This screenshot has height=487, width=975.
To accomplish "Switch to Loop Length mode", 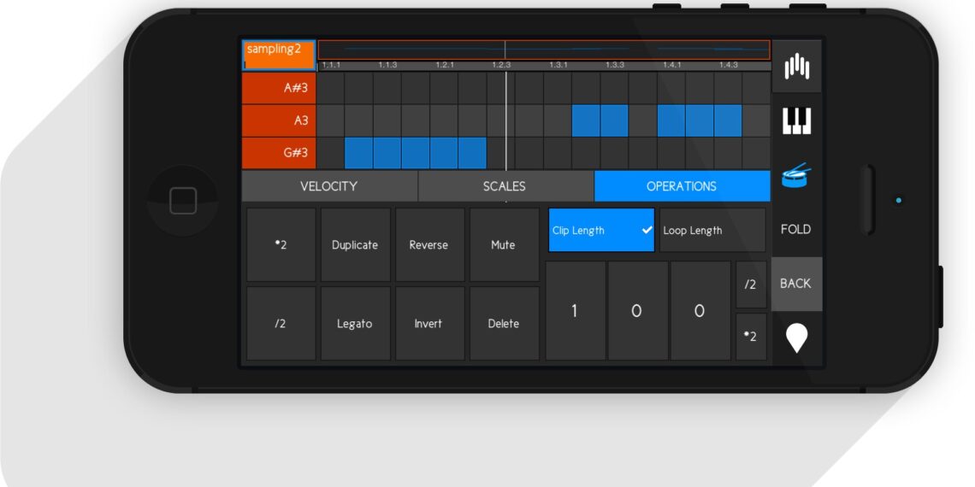I will pos(712,231).
